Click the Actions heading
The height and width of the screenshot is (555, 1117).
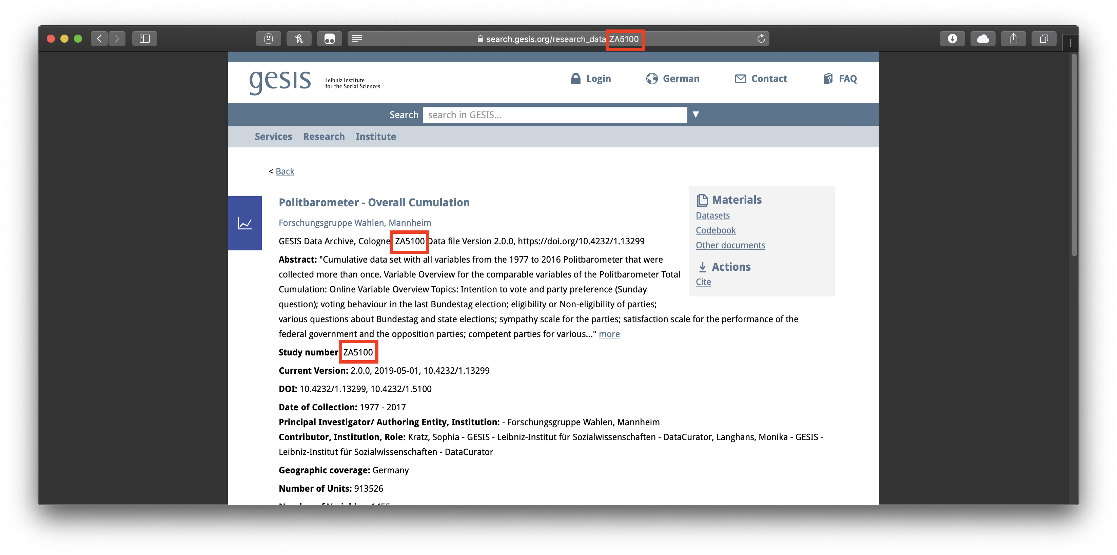pos(731,267)
